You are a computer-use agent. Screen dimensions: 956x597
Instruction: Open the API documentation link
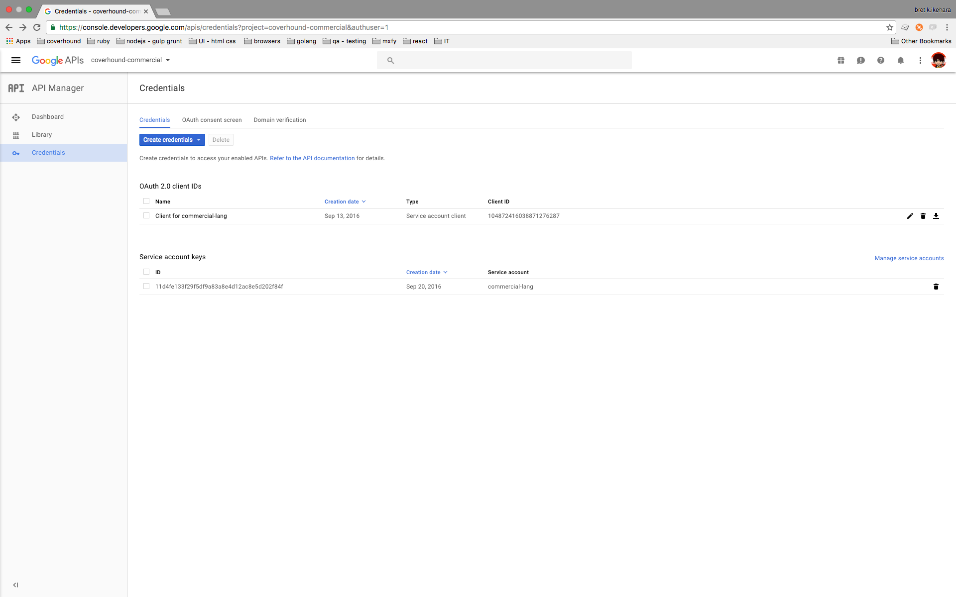coord(312,158)
